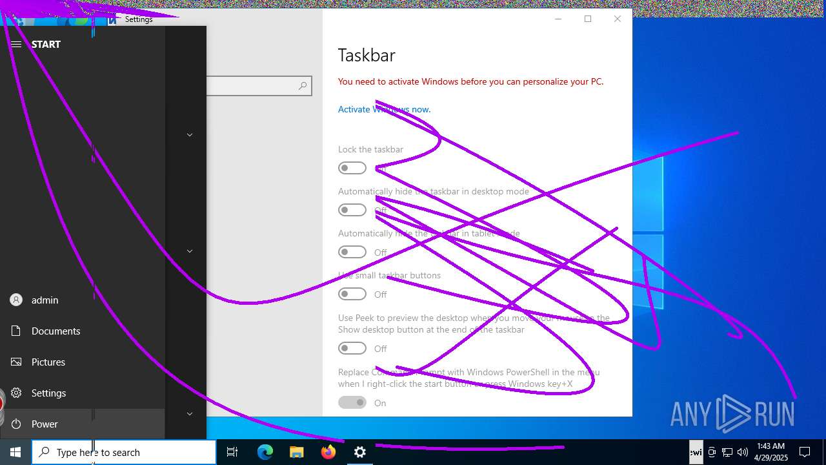Toggle auto-hide taskbar in tablet mode
The image size is (826, 465).
[352, 252]
